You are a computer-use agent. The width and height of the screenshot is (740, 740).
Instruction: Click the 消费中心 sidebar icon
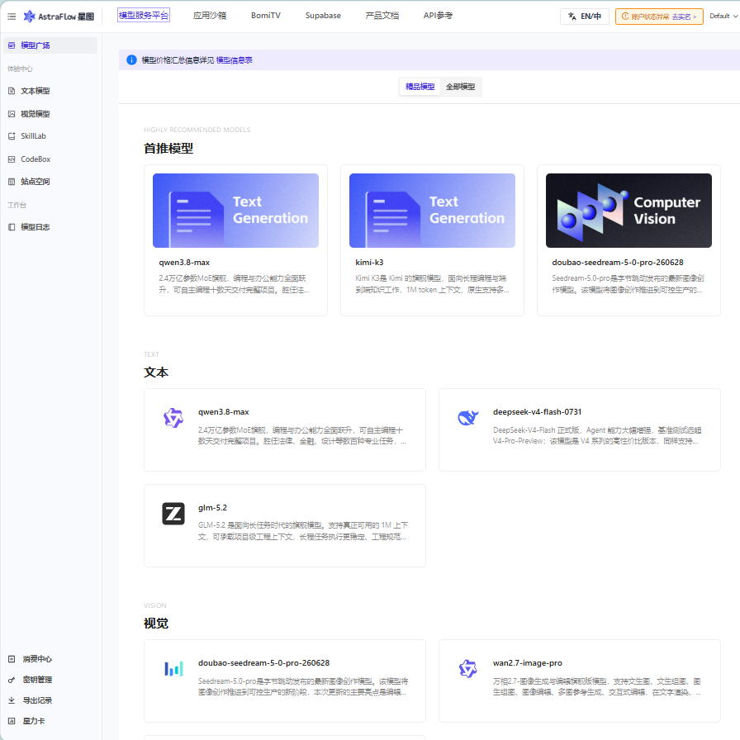click(12, 659)
